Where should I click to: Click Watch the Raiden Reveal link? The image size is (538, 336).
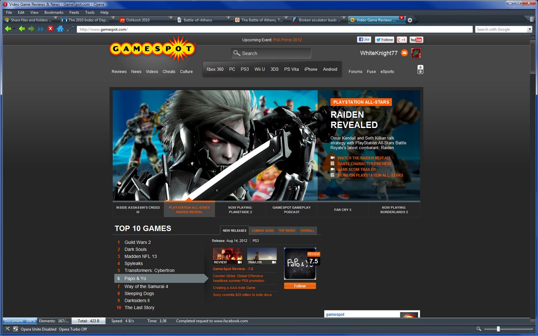(x=364, y=158)
